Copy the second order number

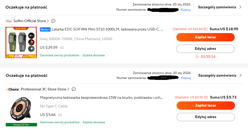click(186, 78)
